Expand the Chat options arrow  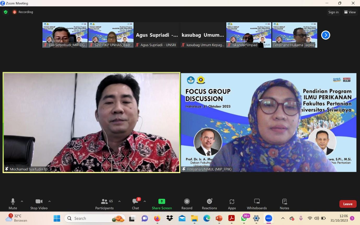pos(145,201)
